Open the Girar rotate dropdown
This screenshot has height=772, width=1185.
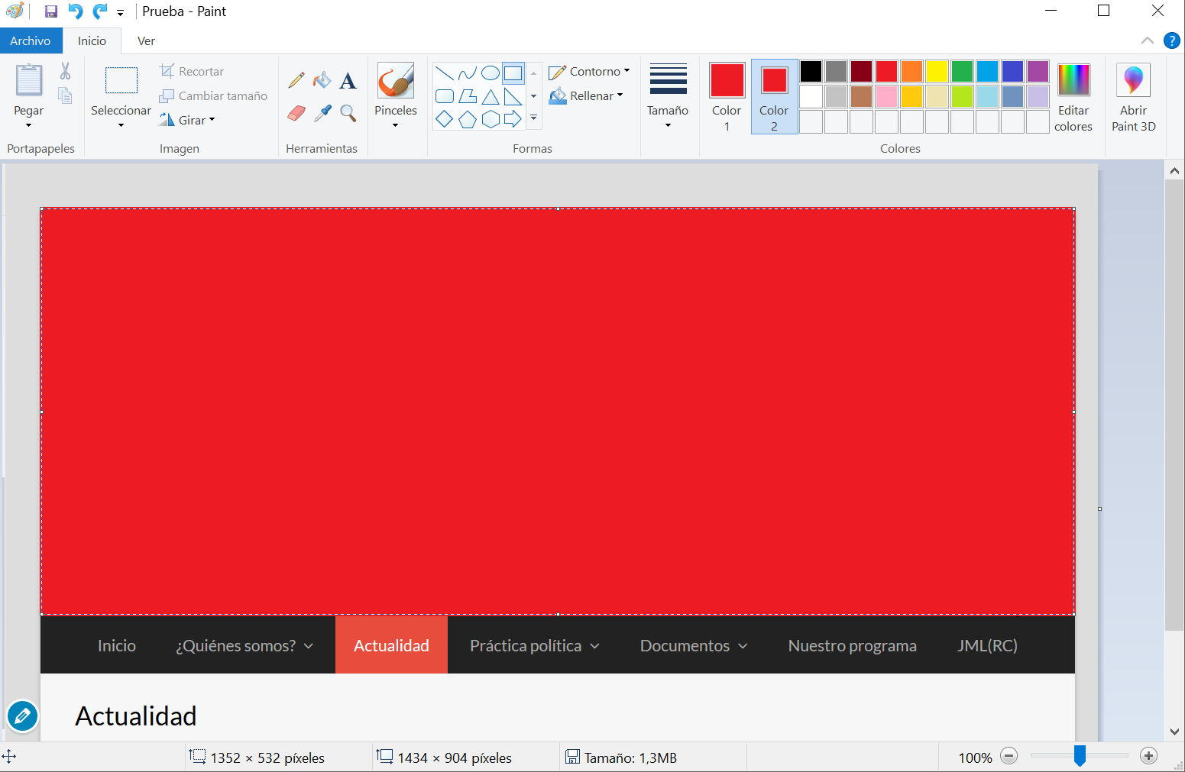click(187, 120)
